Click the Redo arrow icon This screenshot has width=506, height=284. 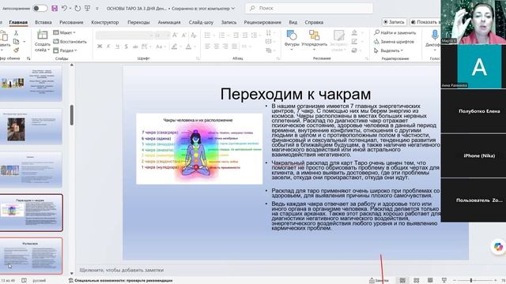(77, 9)
